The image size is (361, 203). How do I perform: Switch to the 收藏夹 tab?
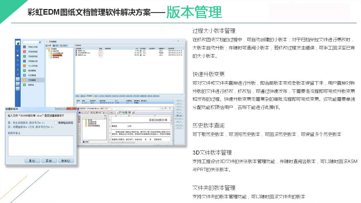tap(64, 46)
